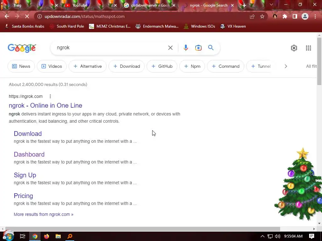
Task: Launch Firefox from the taskbar
Action: tap(47, 236)
